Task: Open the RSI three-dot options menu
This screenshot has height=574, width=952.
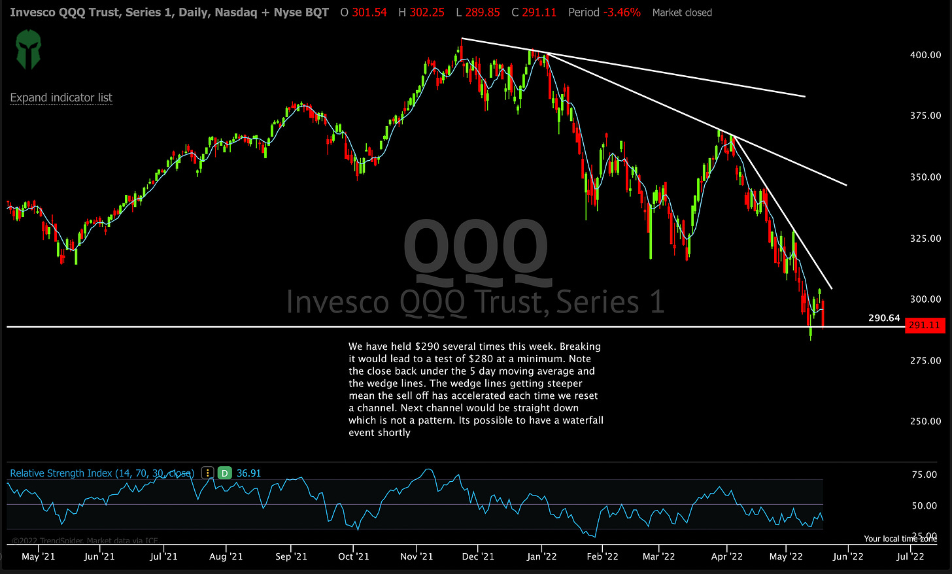Action: point(207,473)
